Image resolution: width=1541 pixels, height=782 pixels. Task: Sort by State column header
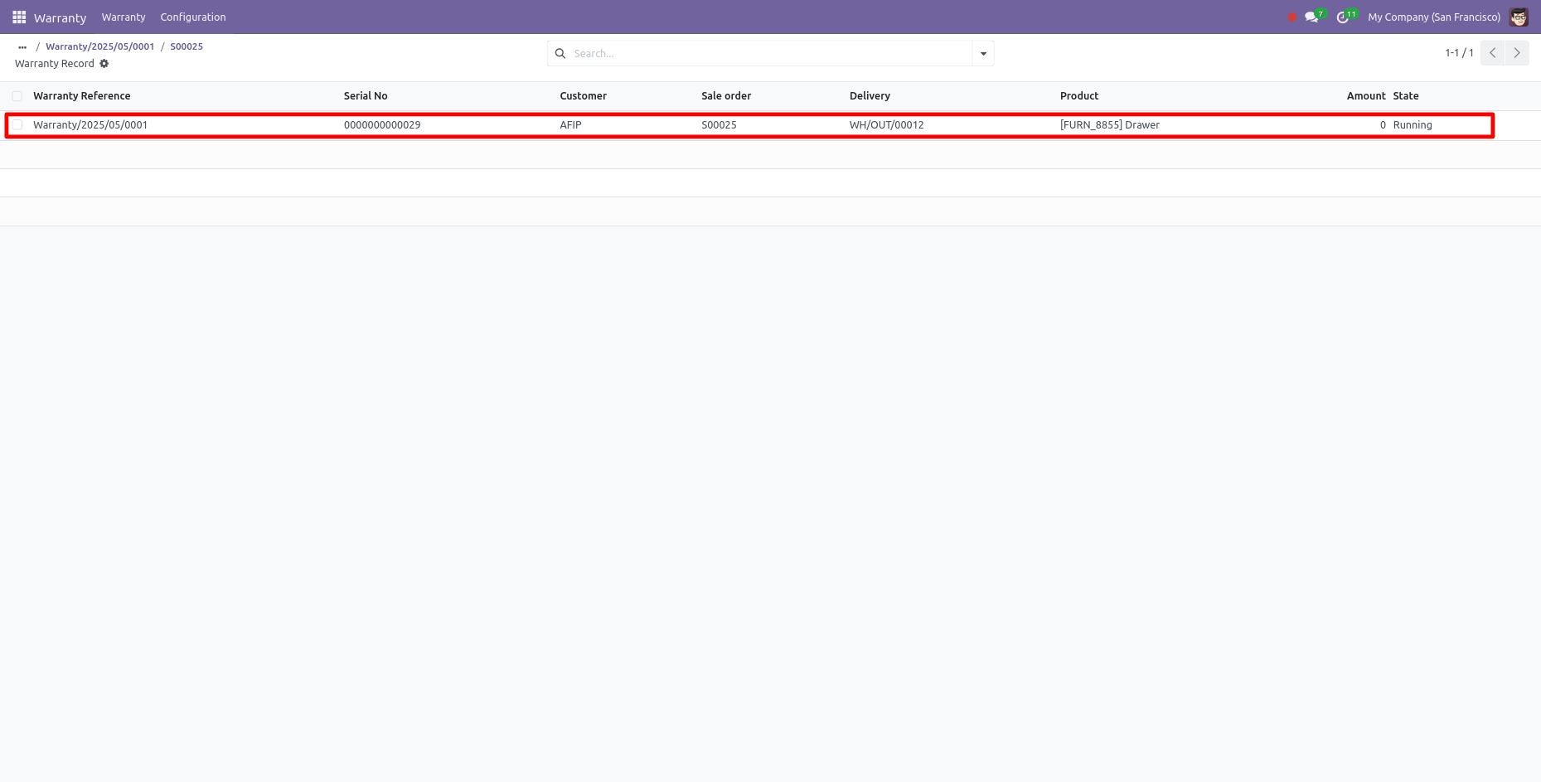coord(1406,96)
